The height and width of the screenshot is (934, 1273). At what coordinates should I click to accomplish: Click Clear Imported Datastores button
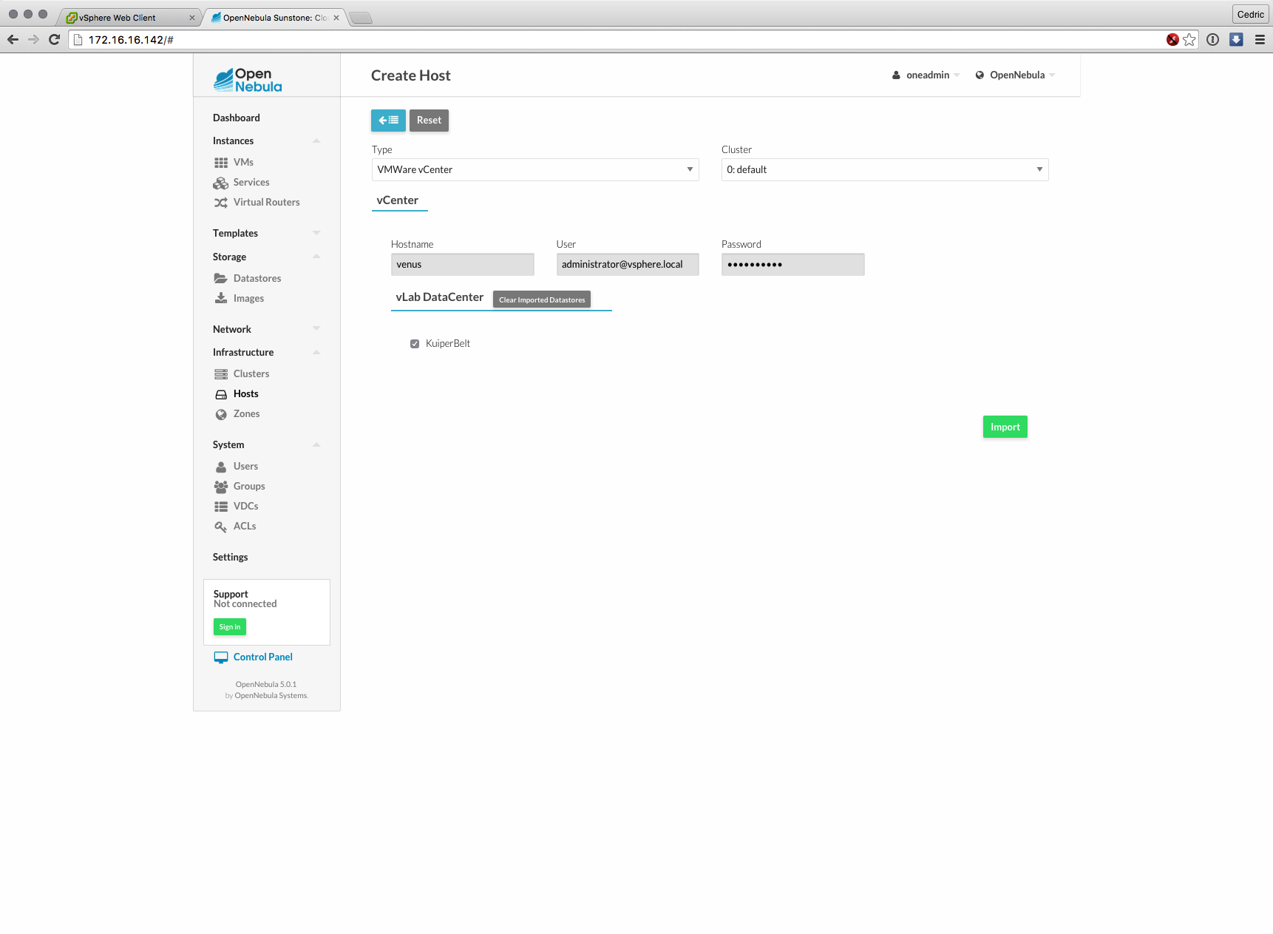click(541, 300)
